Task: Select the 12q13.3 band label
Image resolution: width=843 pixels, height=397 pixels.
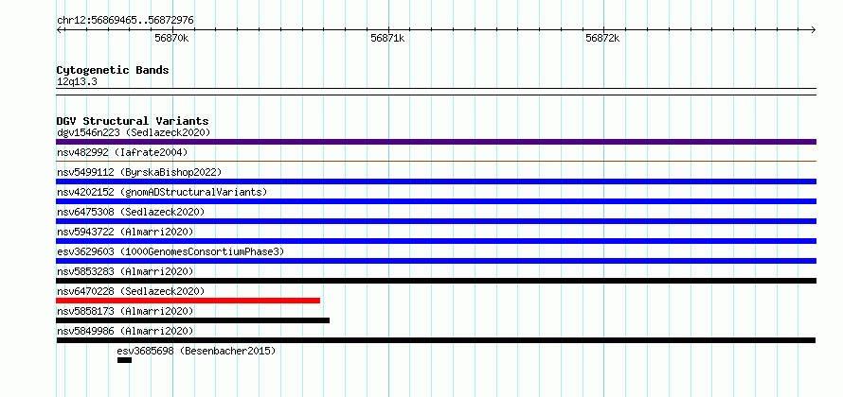Action: click(77, 82)
